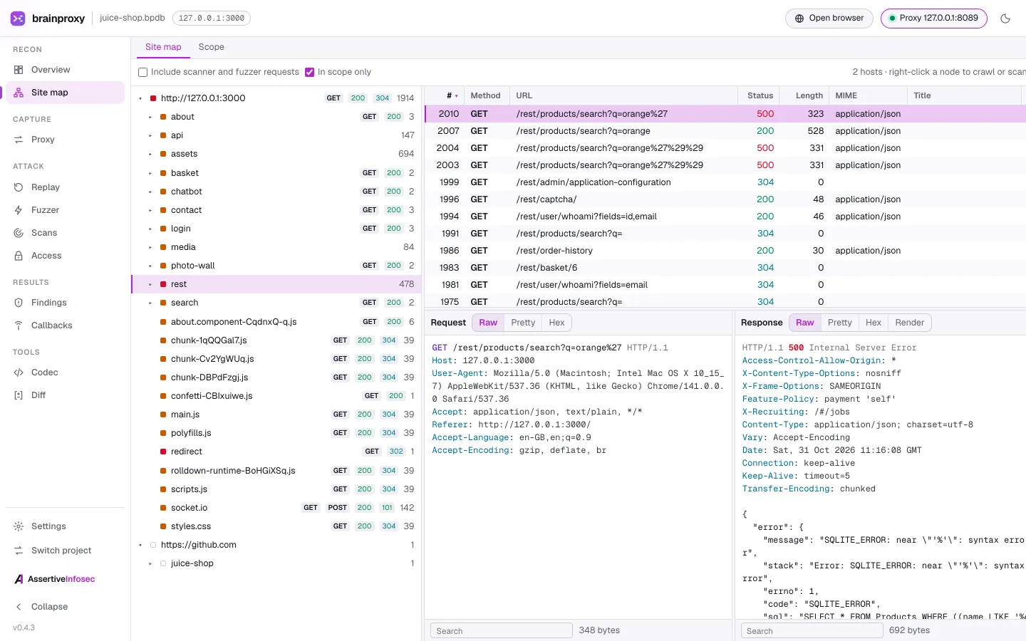Viewport: 1026px width, 641px height.
Task: Open Scans via radar icon
Action: 19,233
